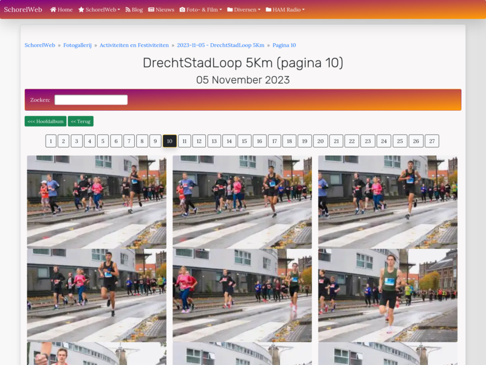Viewport: 486px width, 365px height.
Task: Go to gallery page 22
Action: pyautogui.click(x=352, y=141)
